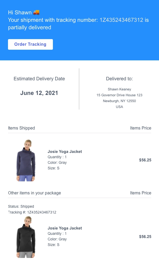Click the Status: Shipped label

tap(21, 206)
